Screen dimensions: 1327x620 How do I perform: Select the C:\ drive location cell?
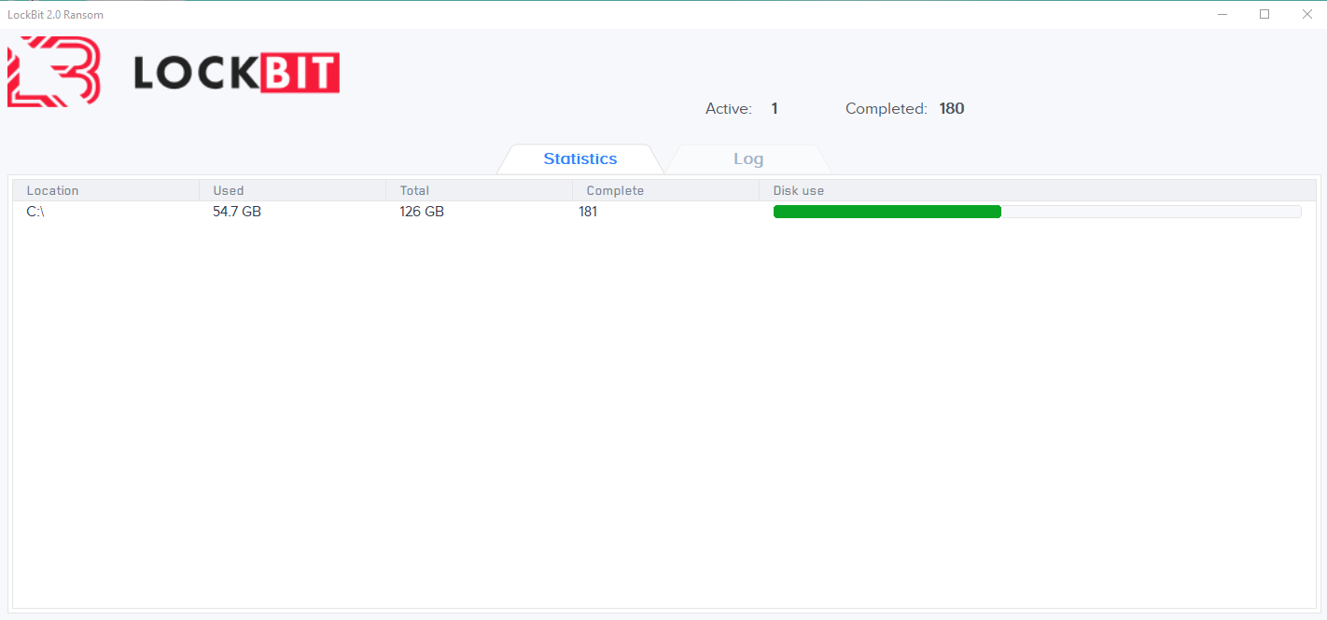(35, 212)
